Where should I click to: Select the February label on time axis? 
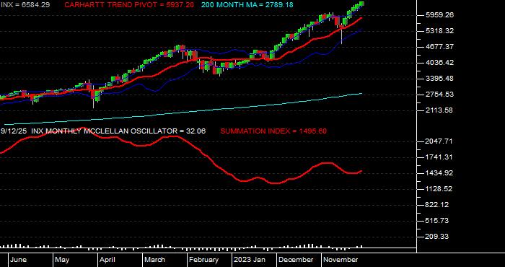point(203,260)
